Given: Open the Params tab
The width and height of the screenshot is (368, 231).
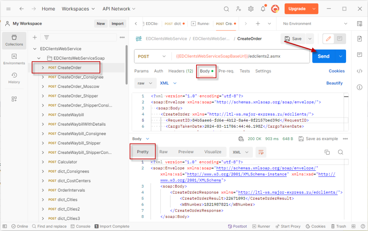Looking at the screenshot, I should 141,71.
